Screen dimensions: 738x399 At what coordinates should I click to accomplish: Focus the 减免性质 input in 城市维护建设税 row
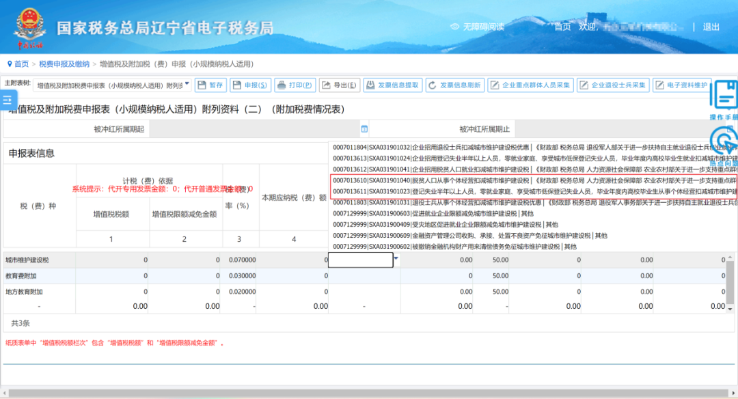(x=361, y=260)
